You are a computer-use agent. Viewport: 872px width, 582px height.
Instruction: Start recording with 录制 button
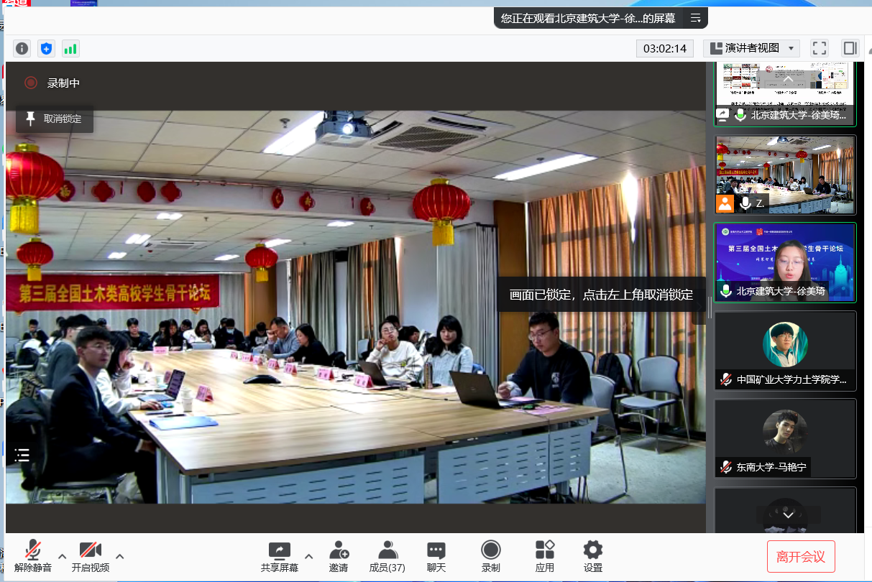(491, 556)
